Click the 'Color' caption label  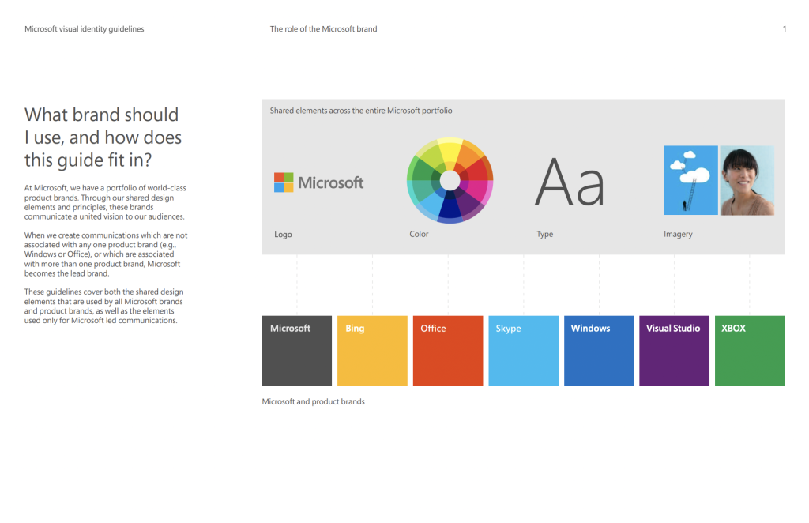tap(419, 234)
